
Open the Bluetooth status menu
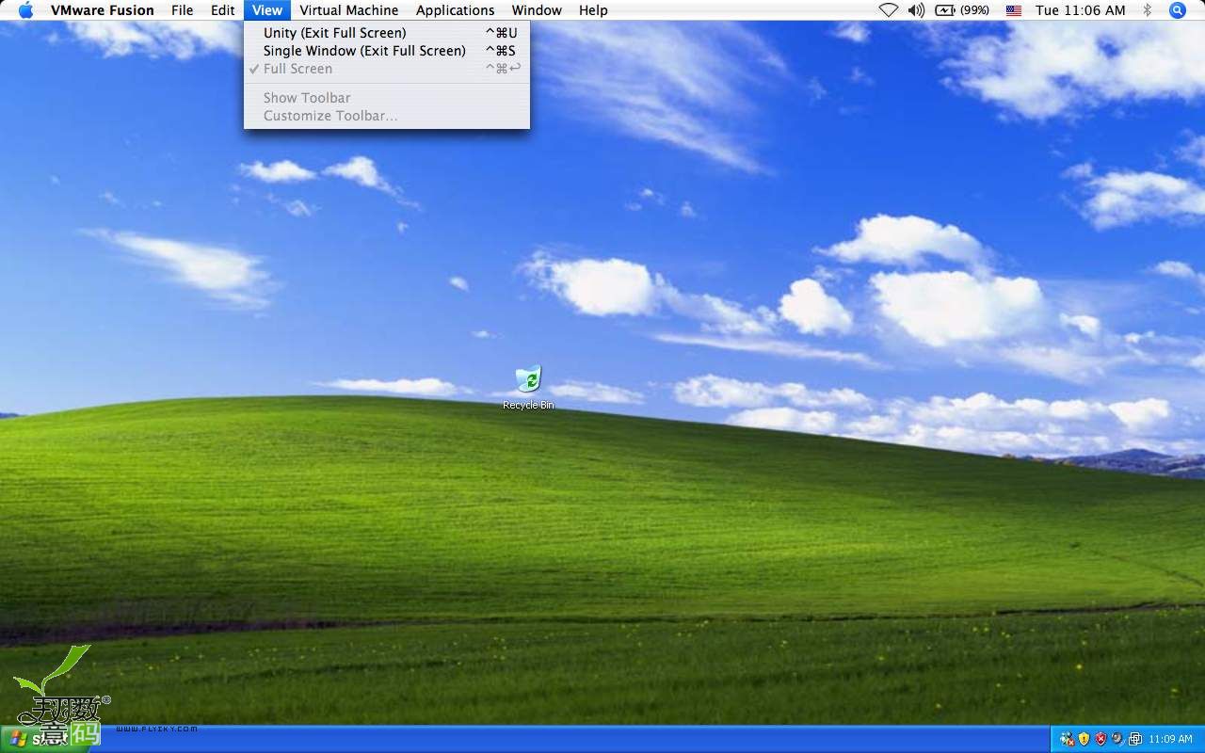1147,10
